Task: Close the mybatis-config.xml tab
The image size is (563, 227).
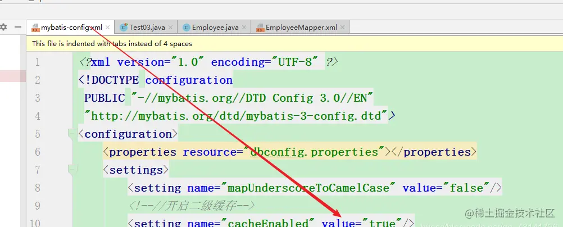Action: (107, 28)
